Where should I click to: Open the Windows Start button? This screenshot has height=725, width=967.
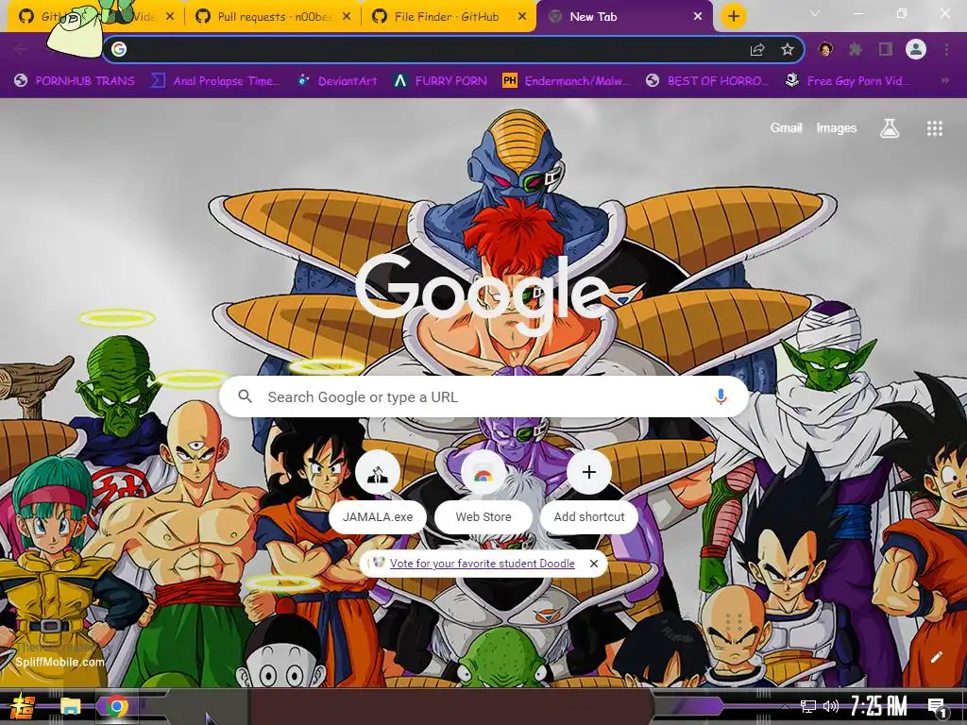[22, 706]
